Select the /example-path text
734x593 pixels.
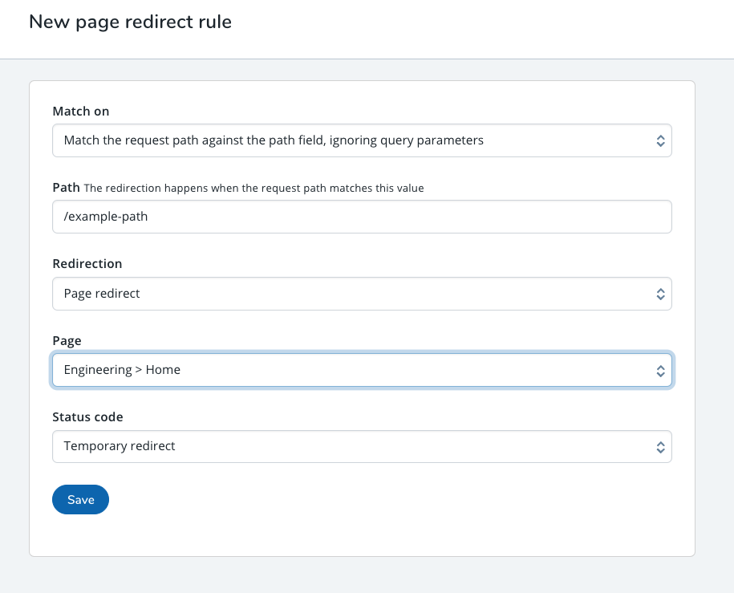coord(107,216)
